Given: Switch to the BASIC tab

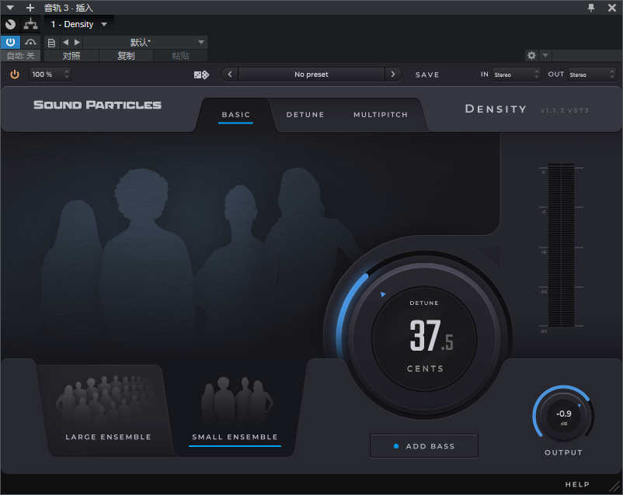Looking at the screenshot, I should pyautogui.click(x=236, y=115).
